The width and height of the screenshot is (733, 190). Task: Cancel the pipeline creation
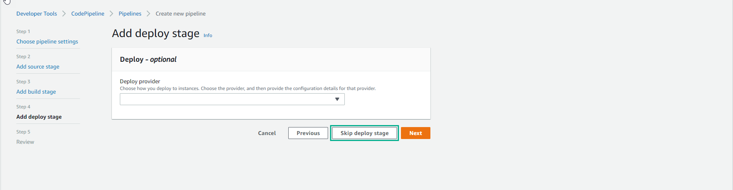267,133
